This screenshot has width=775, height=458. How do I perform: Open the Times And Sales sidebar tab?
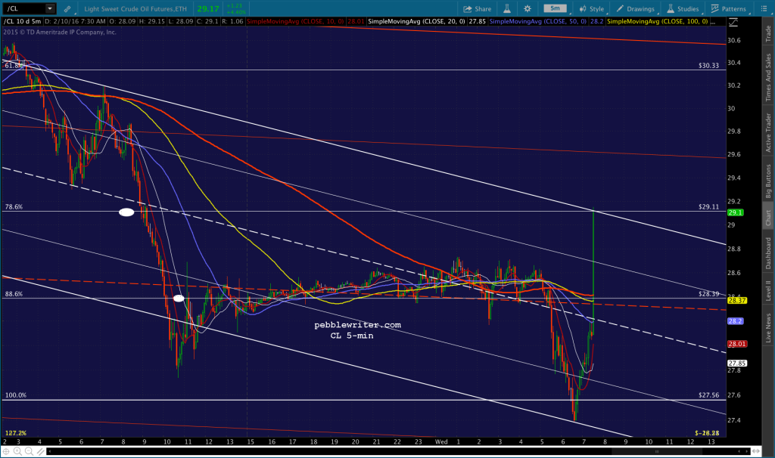click(x=768, y=78)
